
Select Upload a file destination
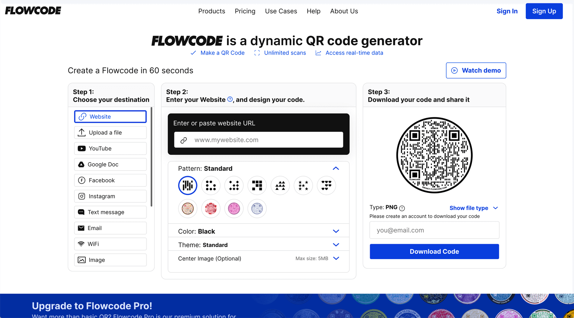110,133
